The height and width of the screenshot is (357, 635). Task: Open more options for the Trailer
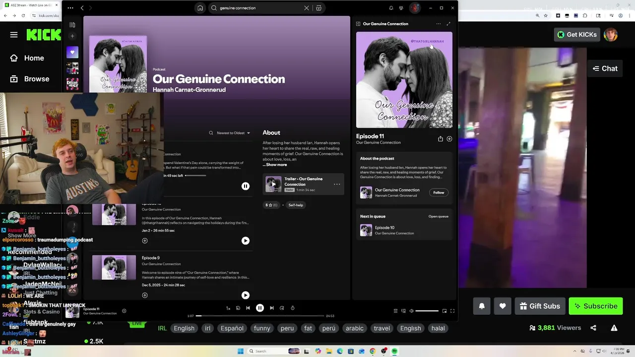tap(337, 184)
